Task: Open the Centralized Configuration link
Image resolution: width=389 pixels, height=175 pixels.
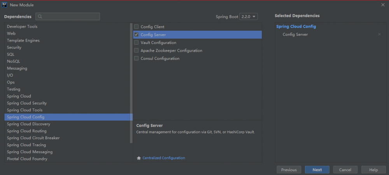Action: [164, 158]
